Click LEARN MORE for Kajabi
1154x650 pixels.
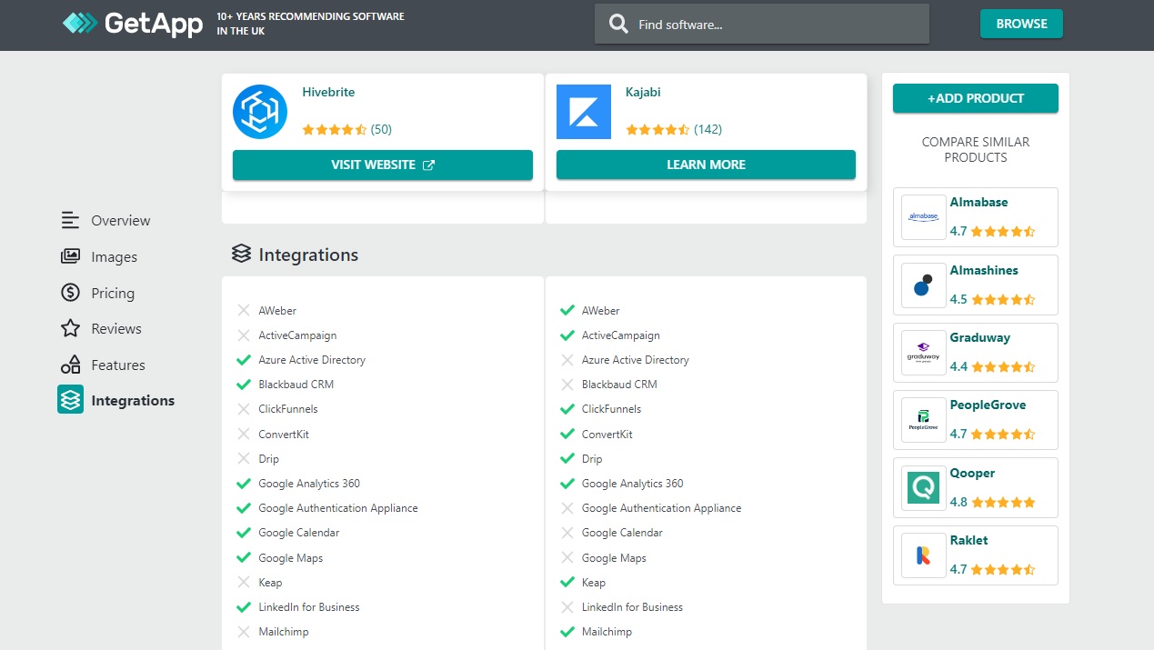706,165
